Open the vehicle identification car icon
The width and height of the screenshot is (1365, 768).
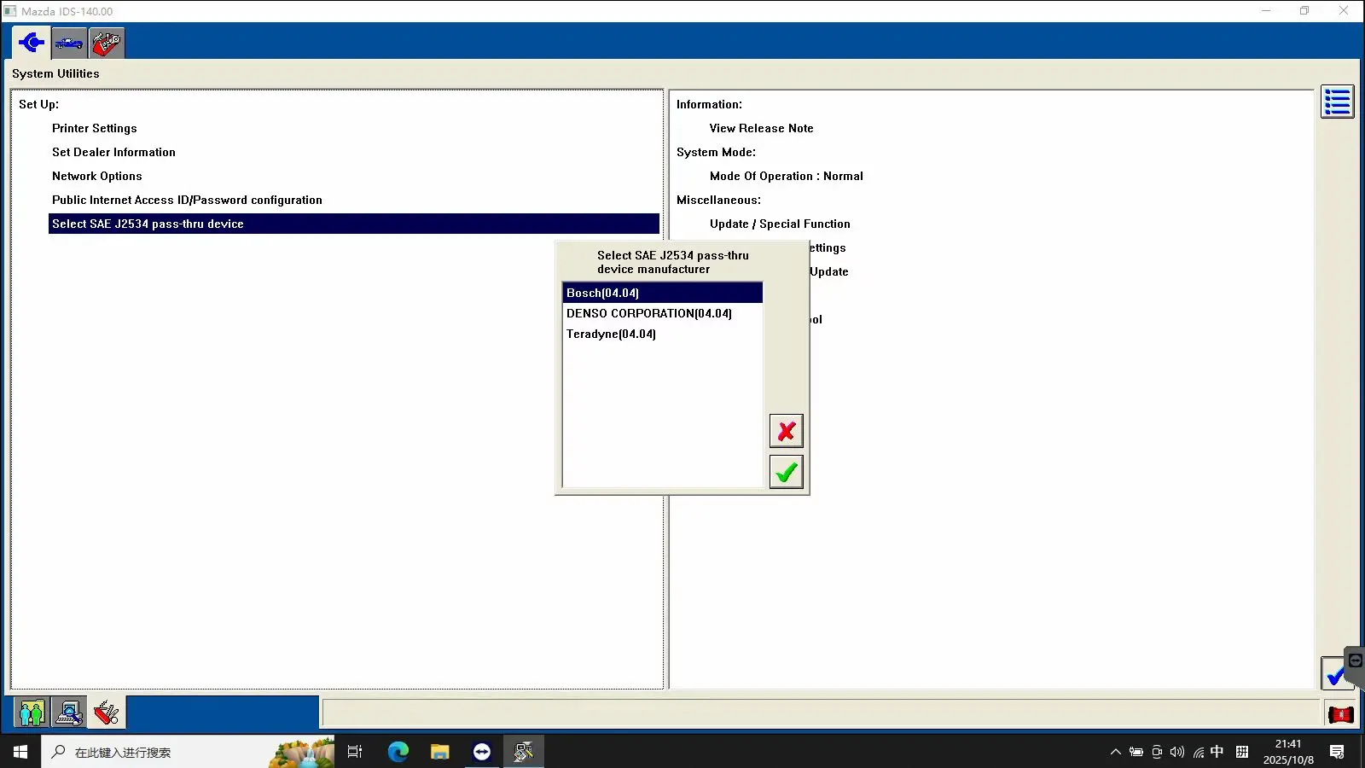(x=69, y=43)
